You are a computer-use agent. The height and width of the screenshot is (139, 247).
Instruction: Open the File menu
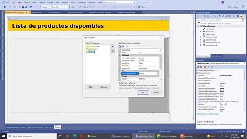[7, 3]
